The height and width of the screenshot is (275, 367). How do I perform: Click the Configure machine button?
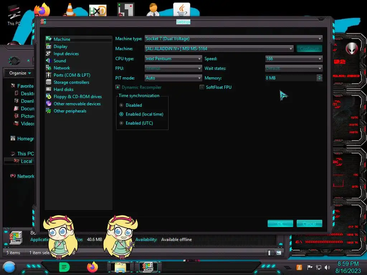point(309,49)
